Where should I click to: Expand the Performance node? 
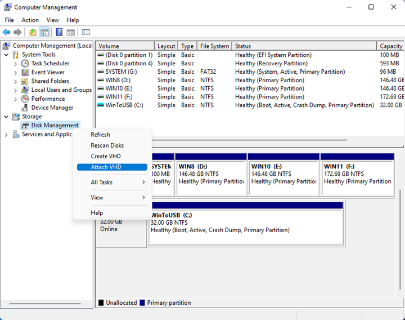click(16, 99)
